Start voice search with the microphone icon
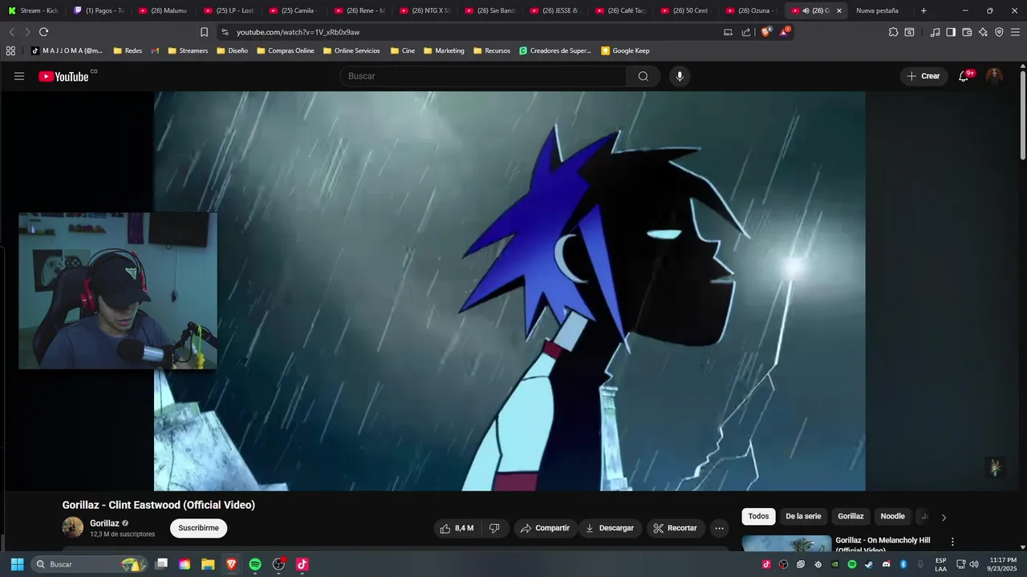This screenshot has width=1027, height=577. (680, 76)
